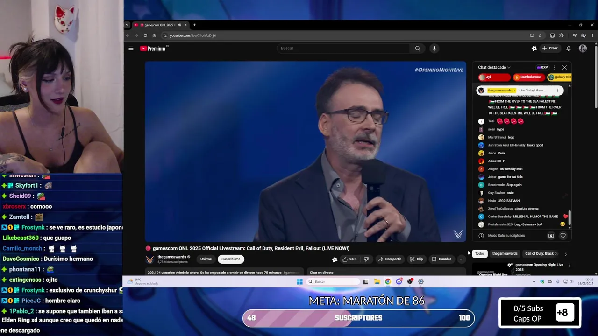Screen dimensions: 598x336
Task: Open Jyl super chat pill
Action: click(494, 77)
